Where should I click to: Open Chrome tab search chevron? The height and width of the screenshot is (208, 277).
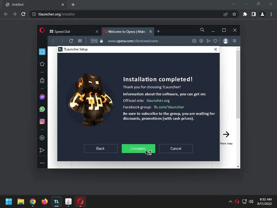(233, 4)
